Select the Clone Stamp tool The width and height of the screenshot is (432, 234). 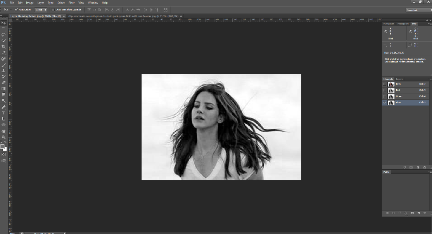(x=3, y=71)
